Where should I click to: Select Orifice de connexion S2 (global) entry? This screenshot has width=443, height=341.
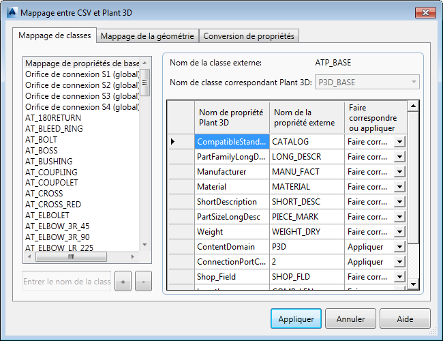pyautogui.click(x=82, y=85)
